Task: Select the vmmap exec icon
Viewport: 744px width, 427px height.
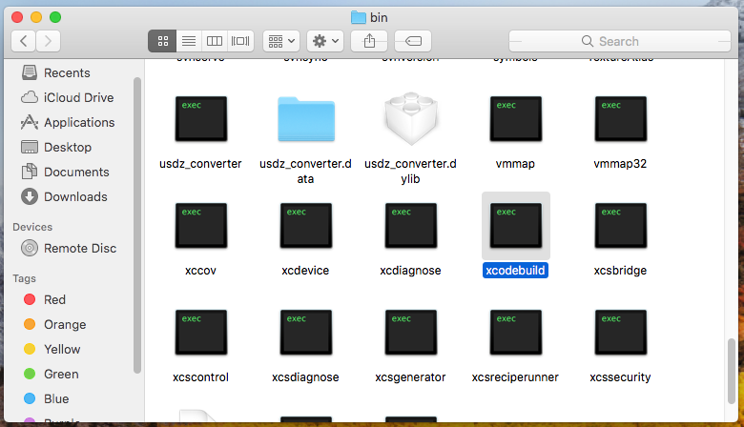Action: pyautogui.click(x=516, y=119)
